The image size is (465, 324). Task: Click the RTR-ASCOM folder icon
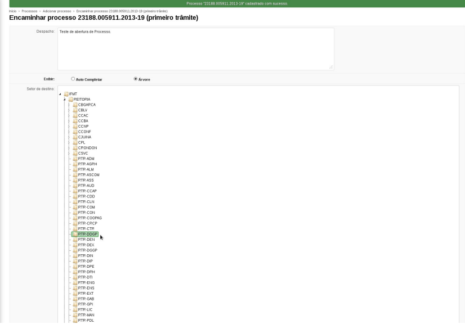tap(75, 175)
